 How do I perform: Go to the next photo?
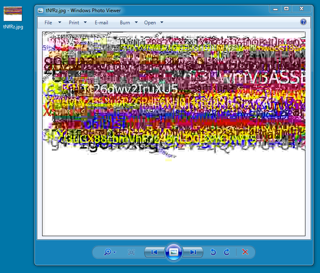[x=193, y=252]
